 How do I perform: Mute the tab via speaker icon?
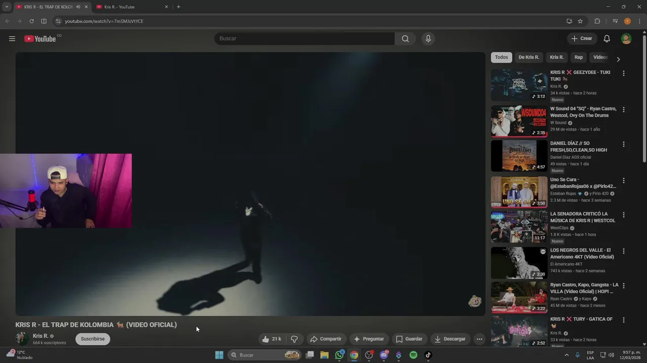tap(78, 7)
